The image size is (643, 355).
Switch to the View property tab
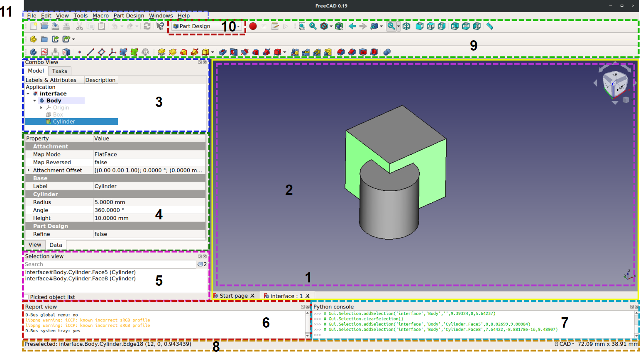click(x=35, y=245)
